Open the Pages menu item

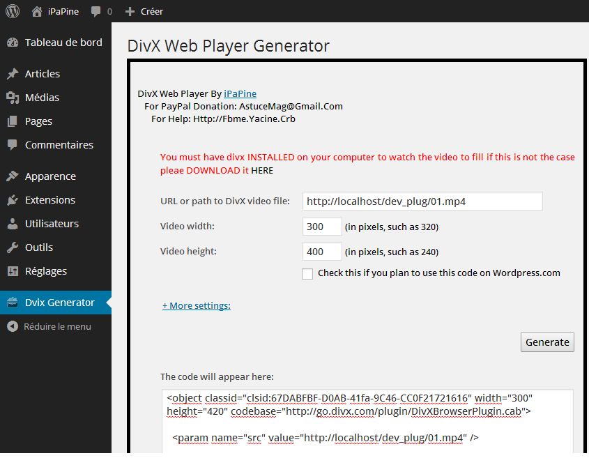pyautogui.click(x=56, y=121)
